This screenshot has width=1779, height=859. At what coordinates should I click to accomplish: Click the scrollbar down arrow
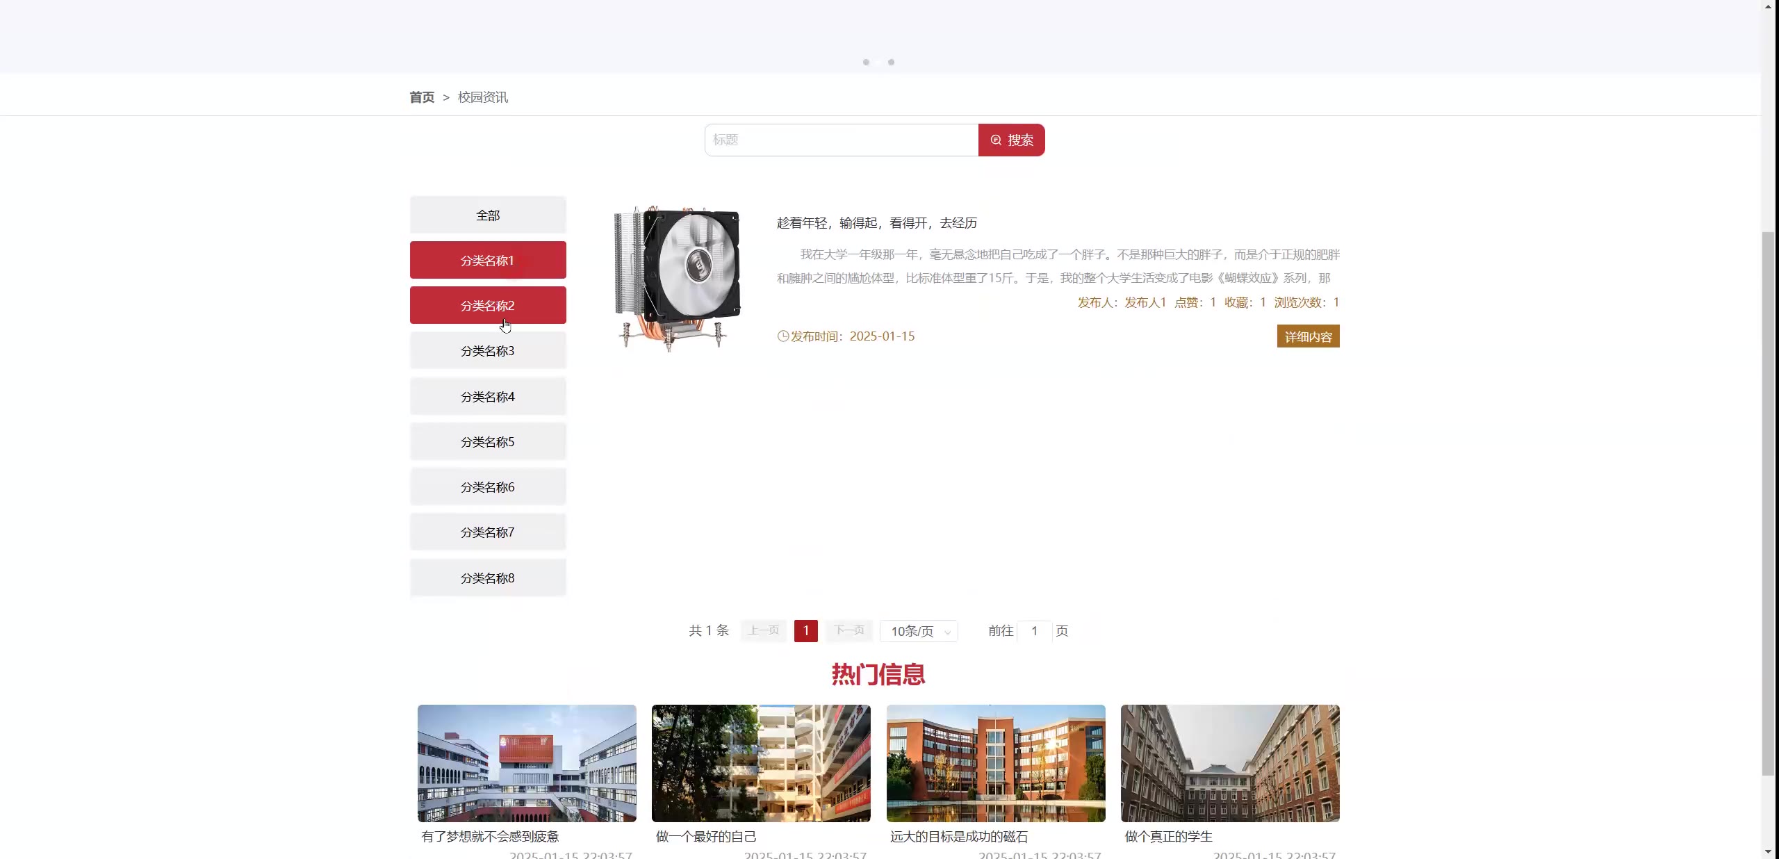pyautogui.click(x=1769, y=852)
